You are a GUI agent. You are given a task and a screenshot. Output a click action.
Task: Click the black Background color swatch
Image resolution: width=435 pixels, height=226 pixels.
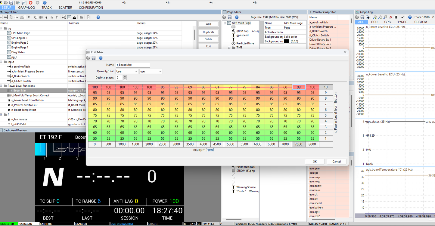tap(286, 41)
